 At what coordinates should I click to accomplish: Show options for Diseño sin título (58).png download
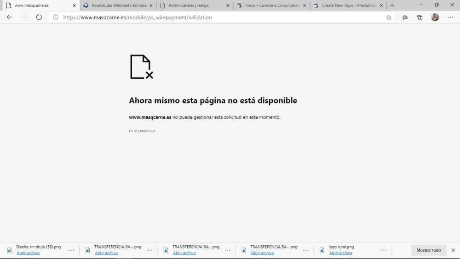pos(71,250)
